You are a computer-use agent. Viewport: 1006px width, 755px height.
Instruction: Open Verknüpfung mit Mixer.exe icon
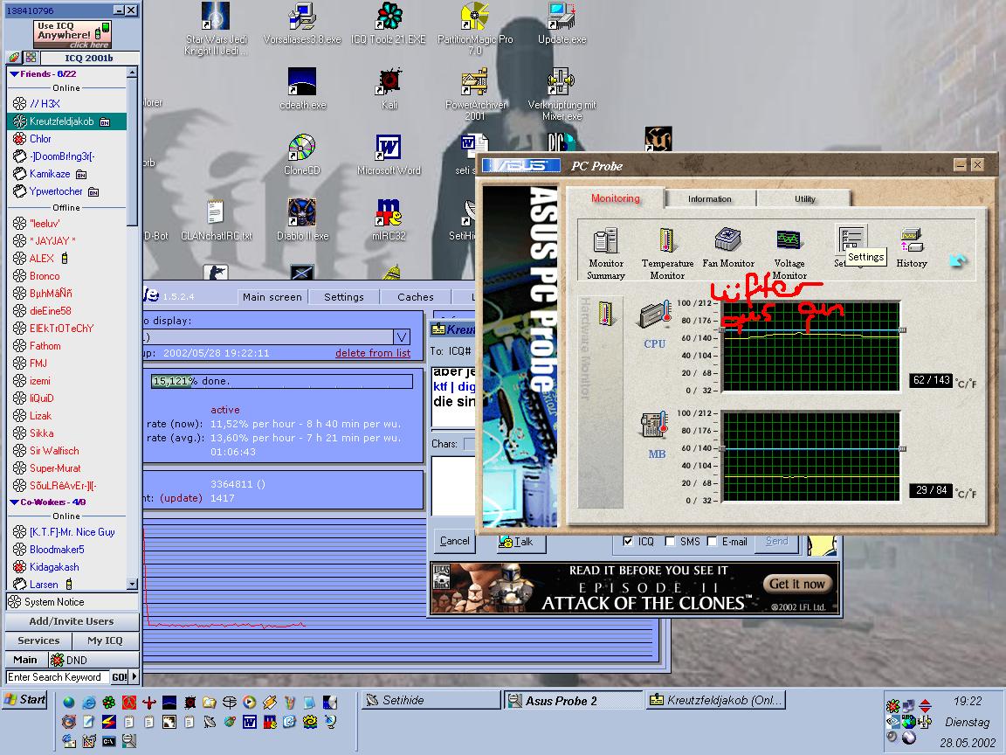[x=562, y=94]
